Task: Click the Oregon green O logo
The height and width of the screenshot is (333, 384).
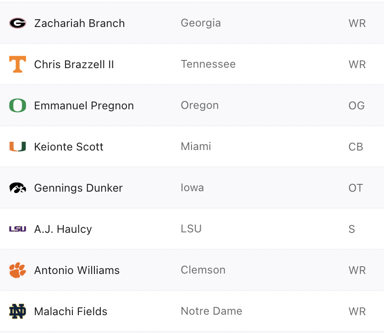Action: pos(17,106)
